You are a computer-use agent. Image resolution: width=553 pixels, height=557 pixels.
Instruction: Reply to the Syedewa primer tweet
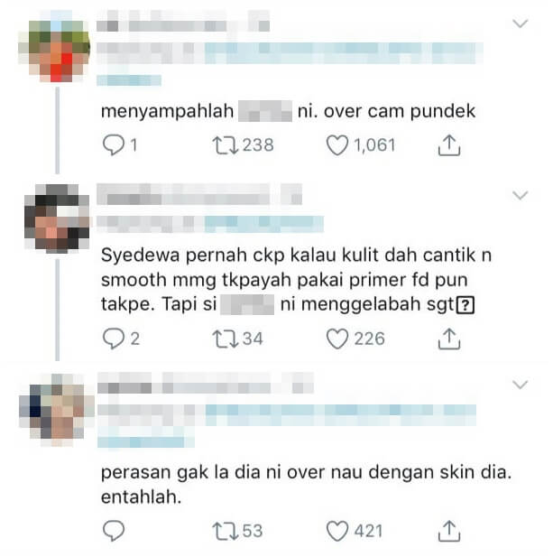[114, 339]
